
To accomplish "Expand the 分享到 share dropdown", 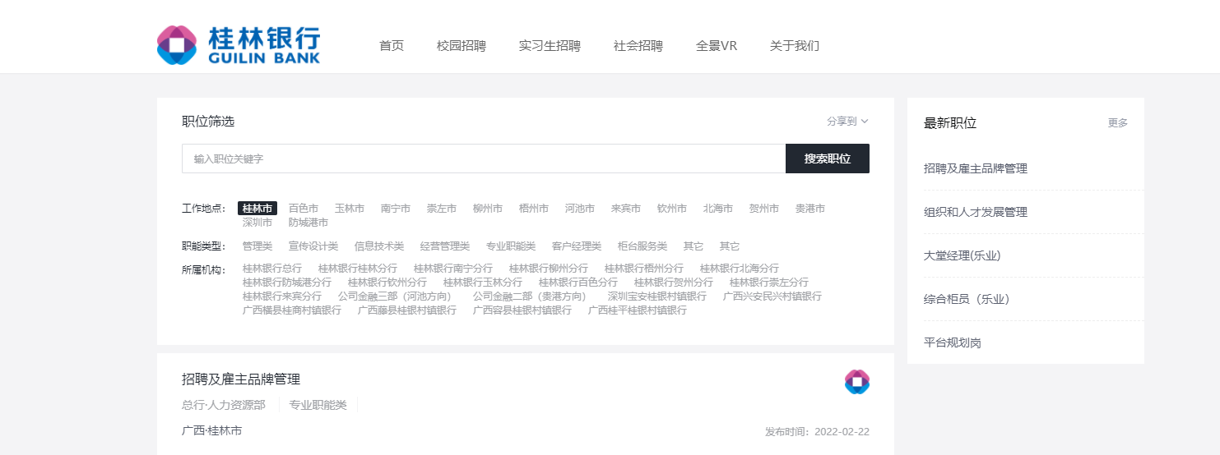I will (847, 122).
